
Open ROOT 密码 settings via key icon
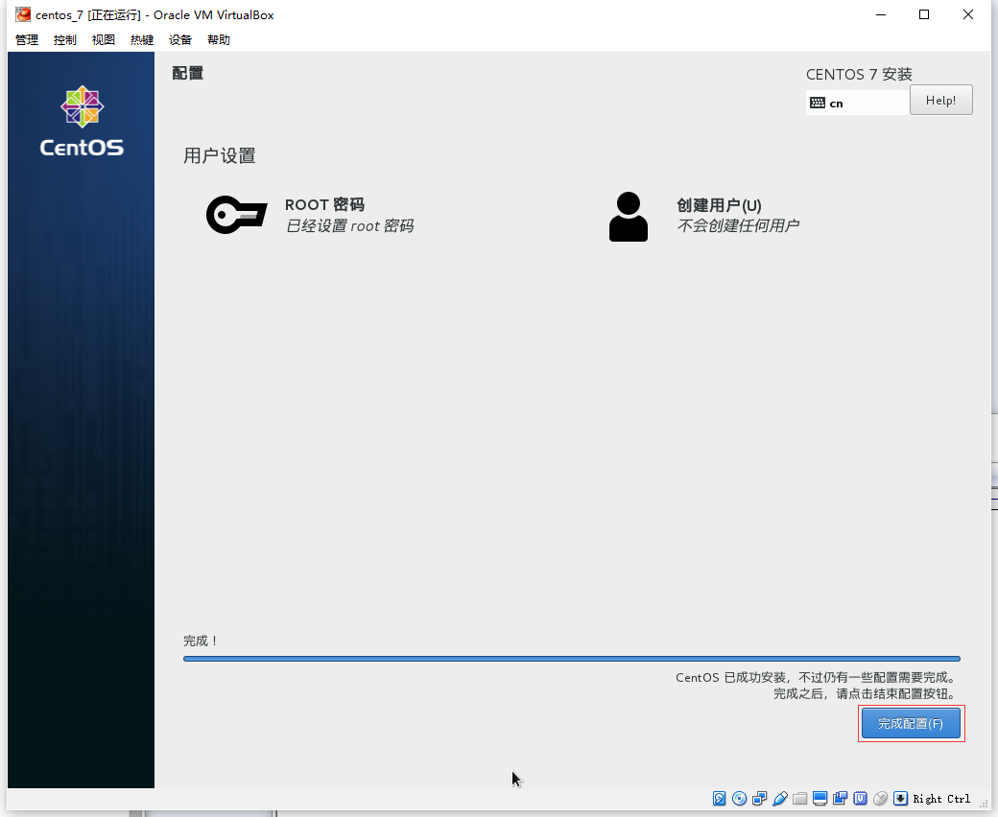(x=236, y=215)
